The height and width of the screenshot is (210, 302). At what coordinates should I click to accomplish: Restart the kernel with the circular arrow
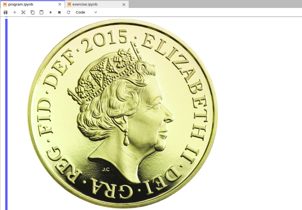[x=69, y=12]
